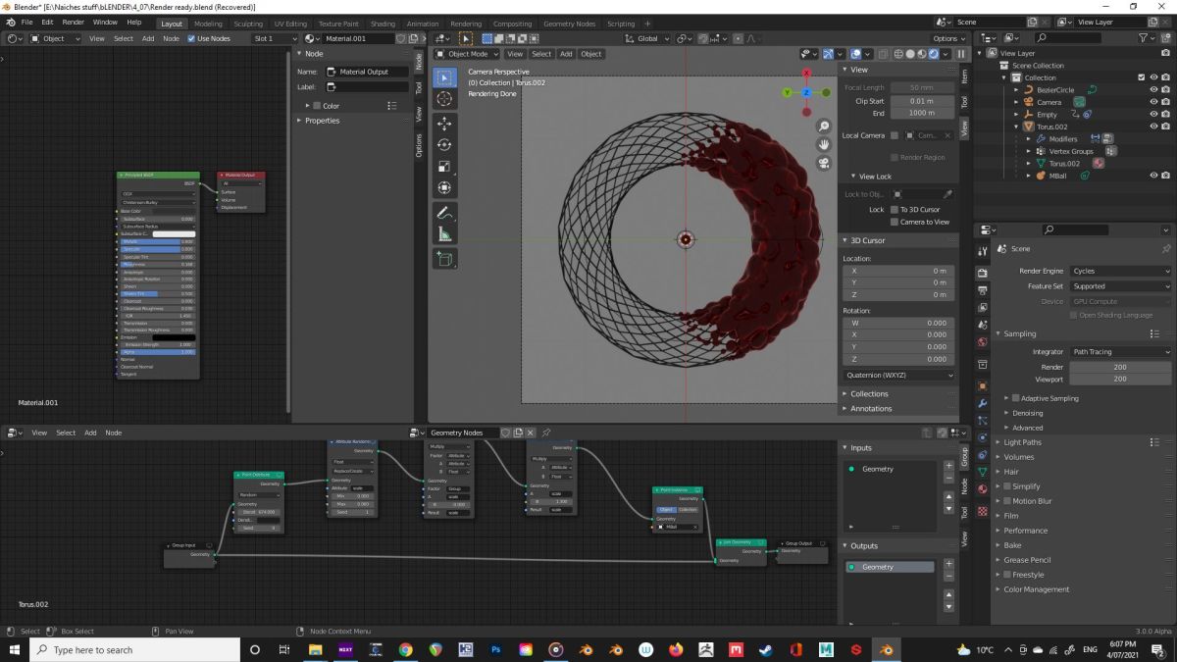Pick the Cursor tool in viewport
The height and width of the screenshot is (662, 1177).
pos(444,99)
